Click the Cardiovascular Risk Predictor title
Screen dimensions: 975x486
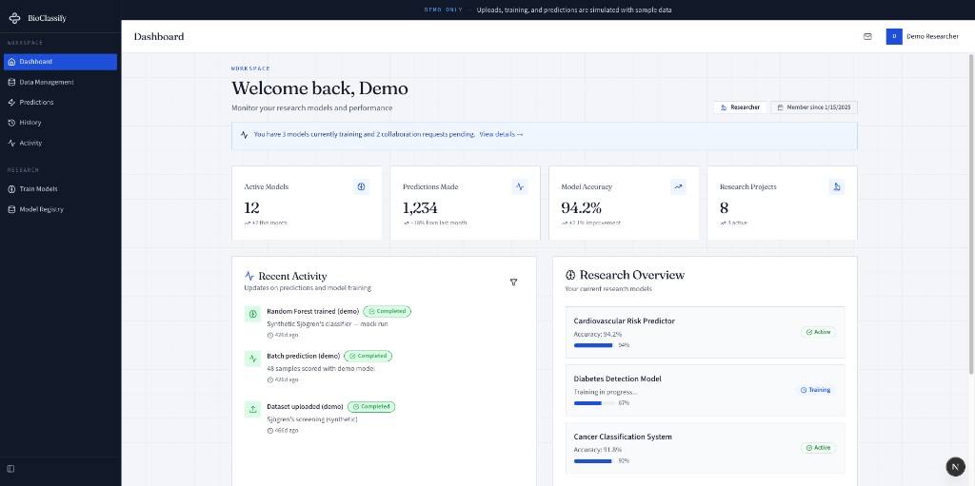tap(625, 321)
